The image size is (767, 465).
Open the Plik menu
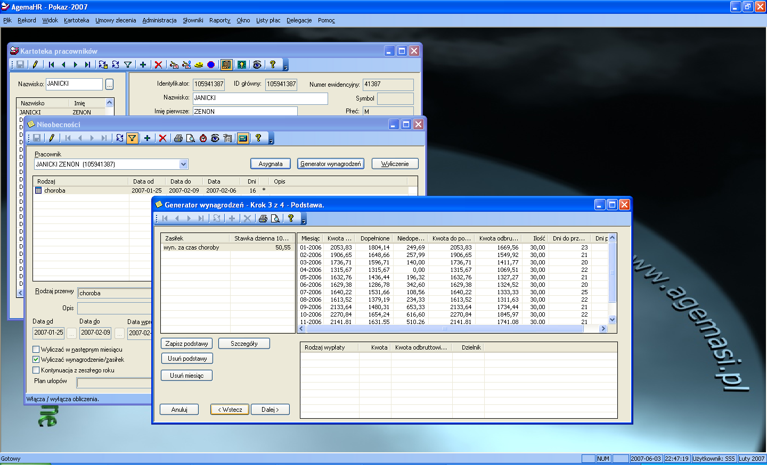pos(7,20)
